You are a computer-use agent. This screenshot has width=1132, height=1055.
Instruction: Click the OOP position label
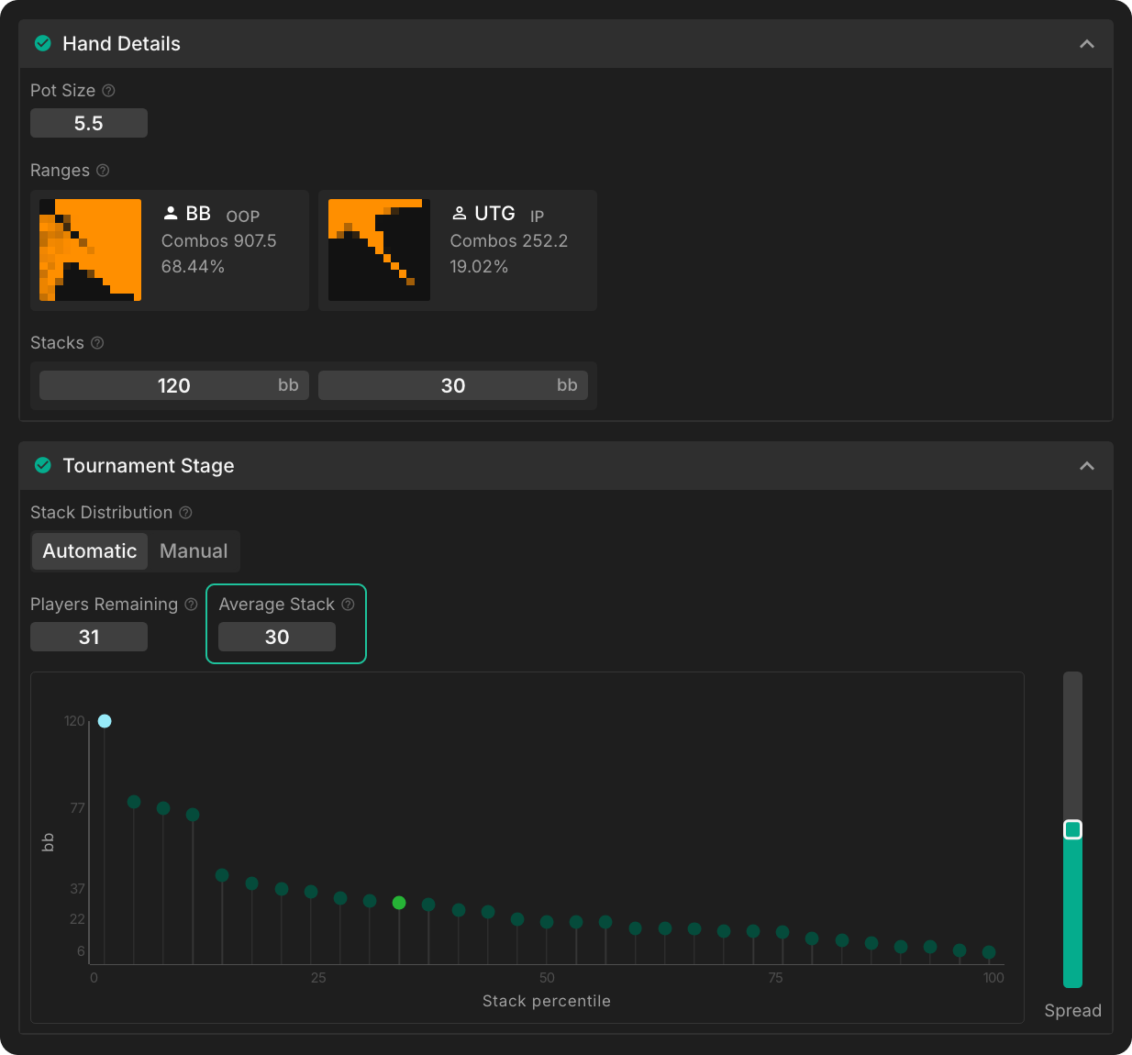(x=243, y=217)
